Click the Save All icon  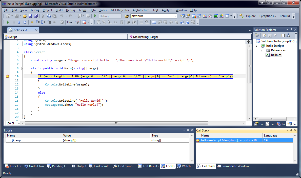36,16
